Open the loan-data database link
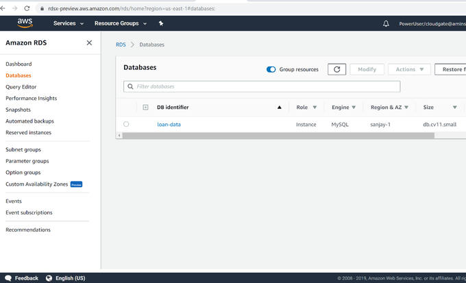The image size is (466, 283). point(169,125)
